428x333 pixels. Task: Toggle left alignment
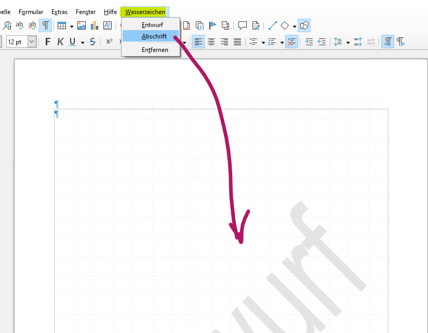198,42
